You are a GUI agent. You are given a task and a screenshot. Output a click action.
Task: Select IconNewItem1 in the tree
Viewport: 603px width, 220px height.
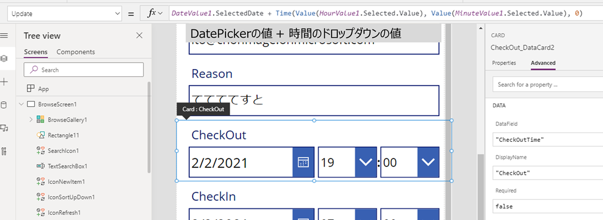tap(66, 181)
